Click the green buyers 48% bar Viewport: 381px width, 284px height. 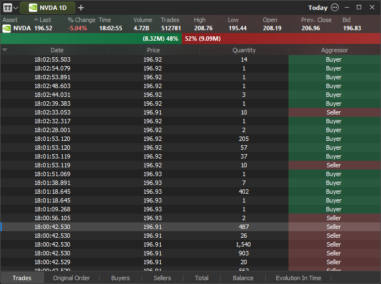point(91,39)
